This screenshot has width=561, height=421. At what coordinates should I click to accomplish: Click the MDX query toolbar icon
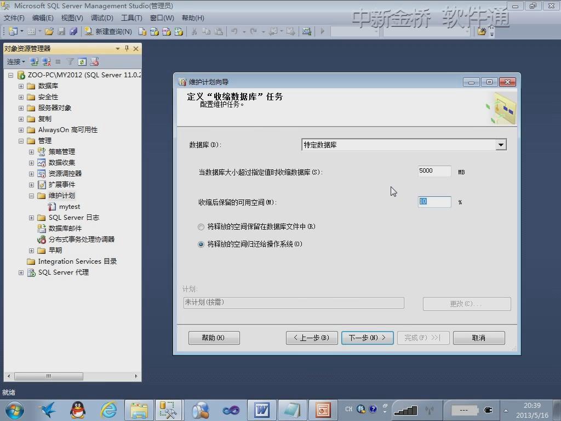coord(154,31)
